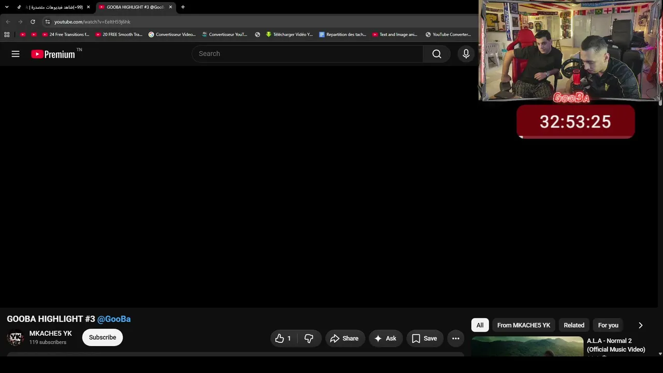Open the MKACHE5 YK channel name
The width and height of the screenshot is (663, 373).
(51, 334)
